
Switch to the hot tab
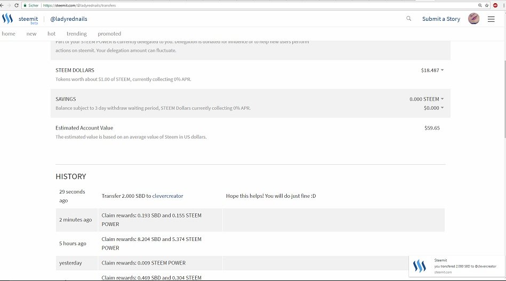[51, 34]
